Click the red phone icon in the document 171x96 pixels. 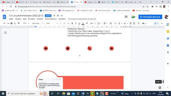tap(90, 48)
